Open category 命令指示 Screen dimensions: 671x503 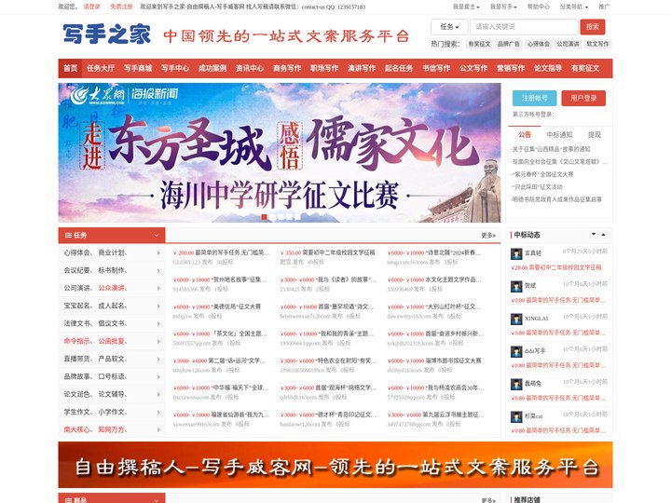point(78,341)
